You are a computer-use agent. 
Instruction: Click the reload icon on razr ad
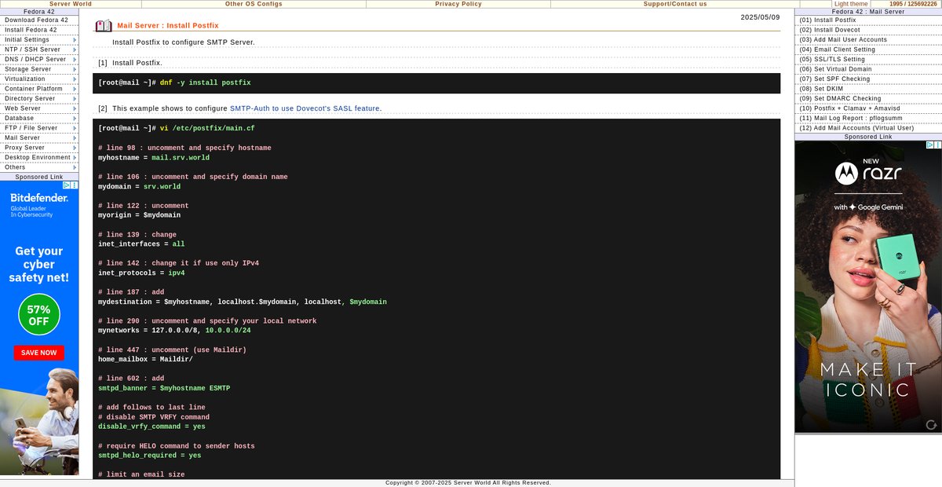(931, 425)
